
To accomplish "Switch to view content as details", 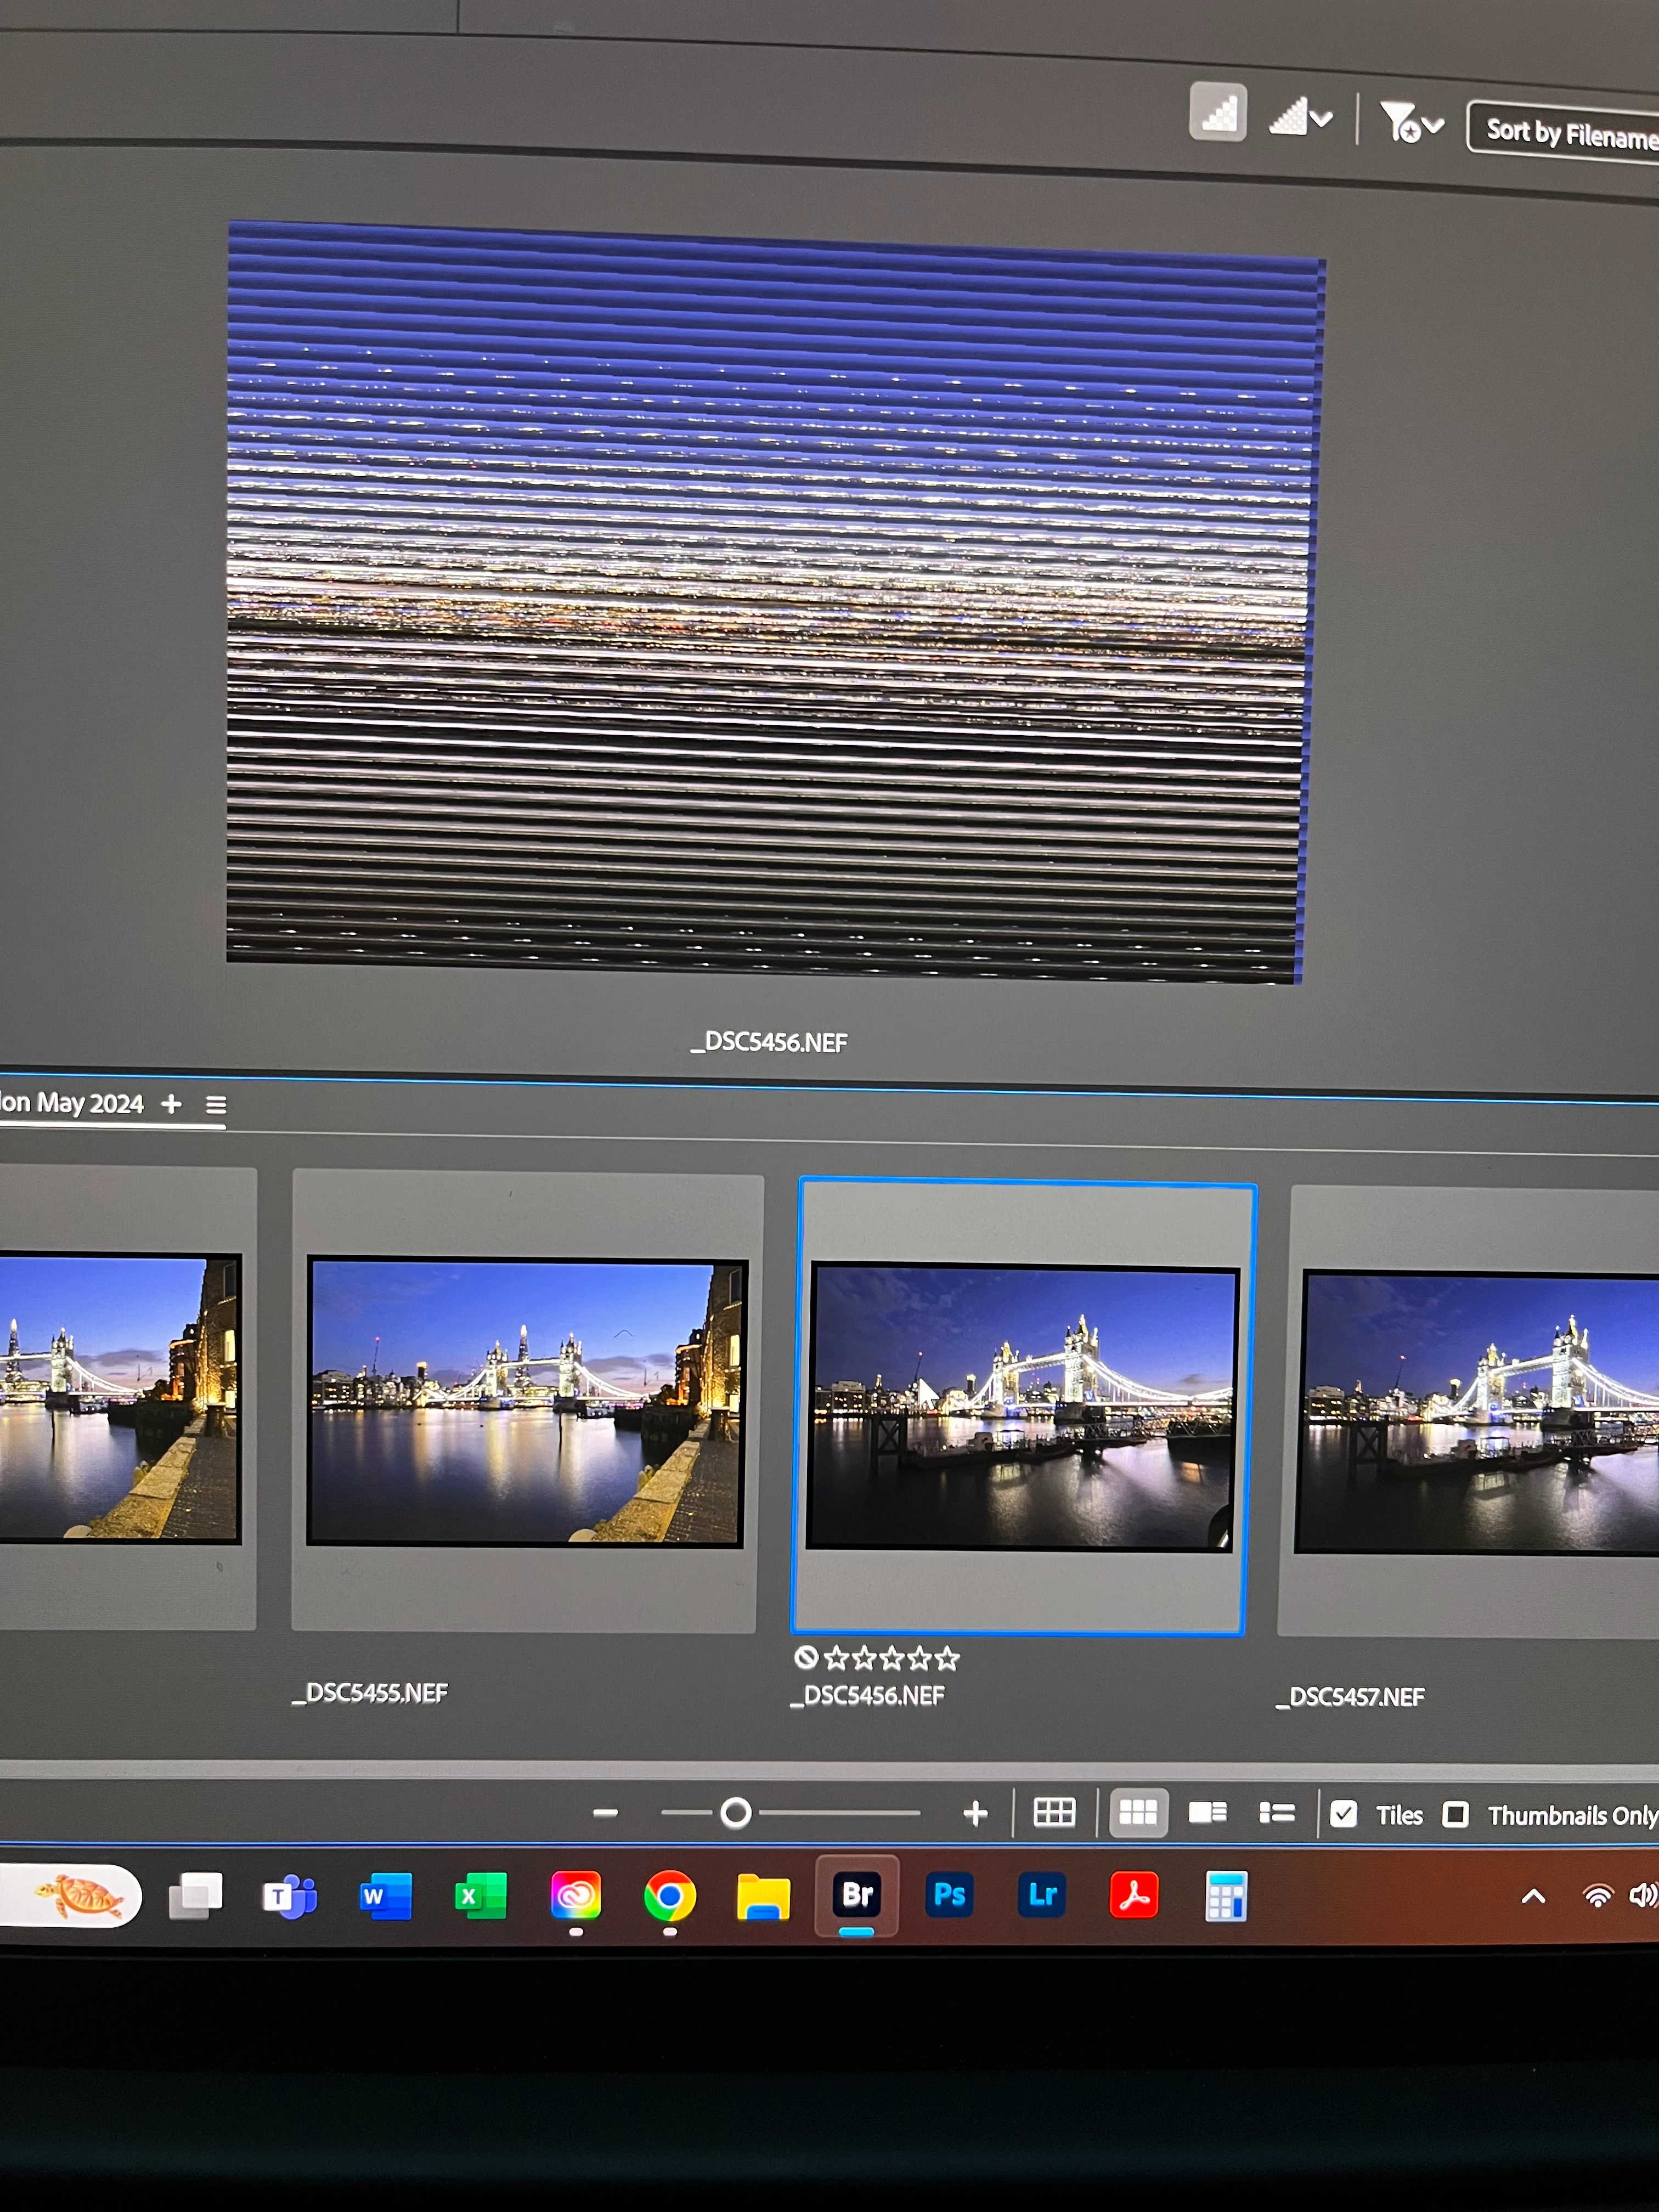I will click(1207, 1812).
